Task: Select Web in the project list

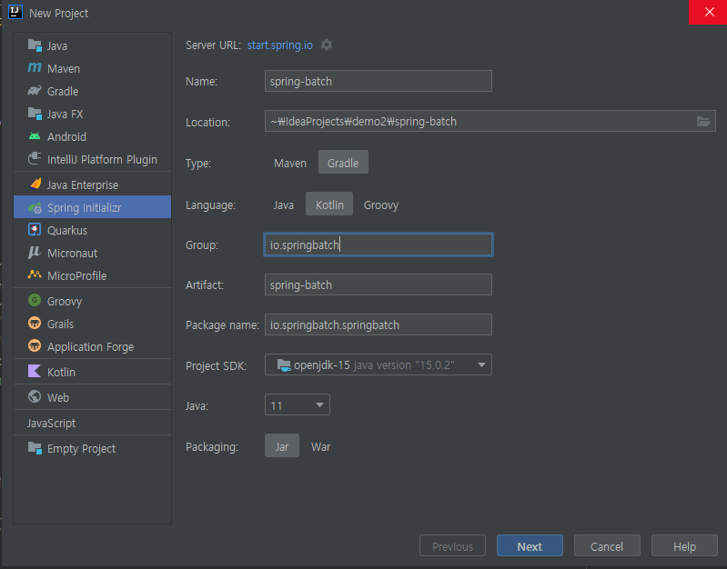Action: pos(92,397)
